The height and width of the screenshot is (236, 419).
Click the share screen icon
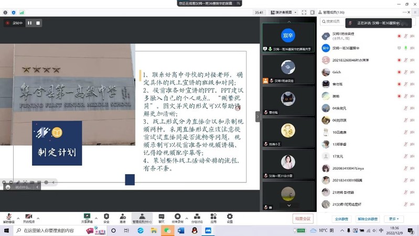[87, 217]
